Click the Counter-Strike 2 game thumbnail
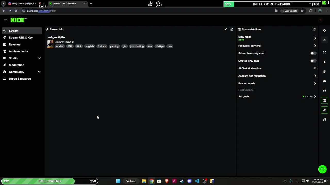Screen dimensions: 330x185 click(50, 44)
